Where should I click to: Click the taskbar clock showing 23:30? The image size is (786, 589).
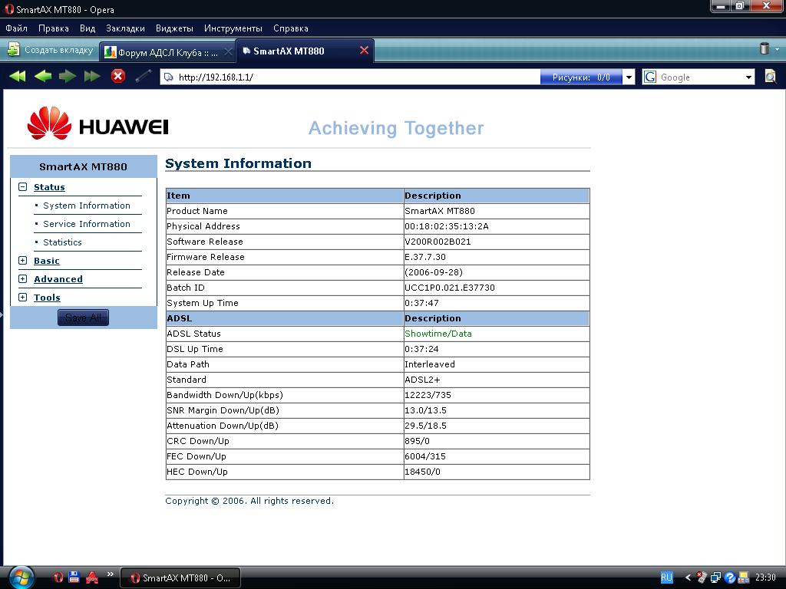pyautogui.click(x=765, y=577)
